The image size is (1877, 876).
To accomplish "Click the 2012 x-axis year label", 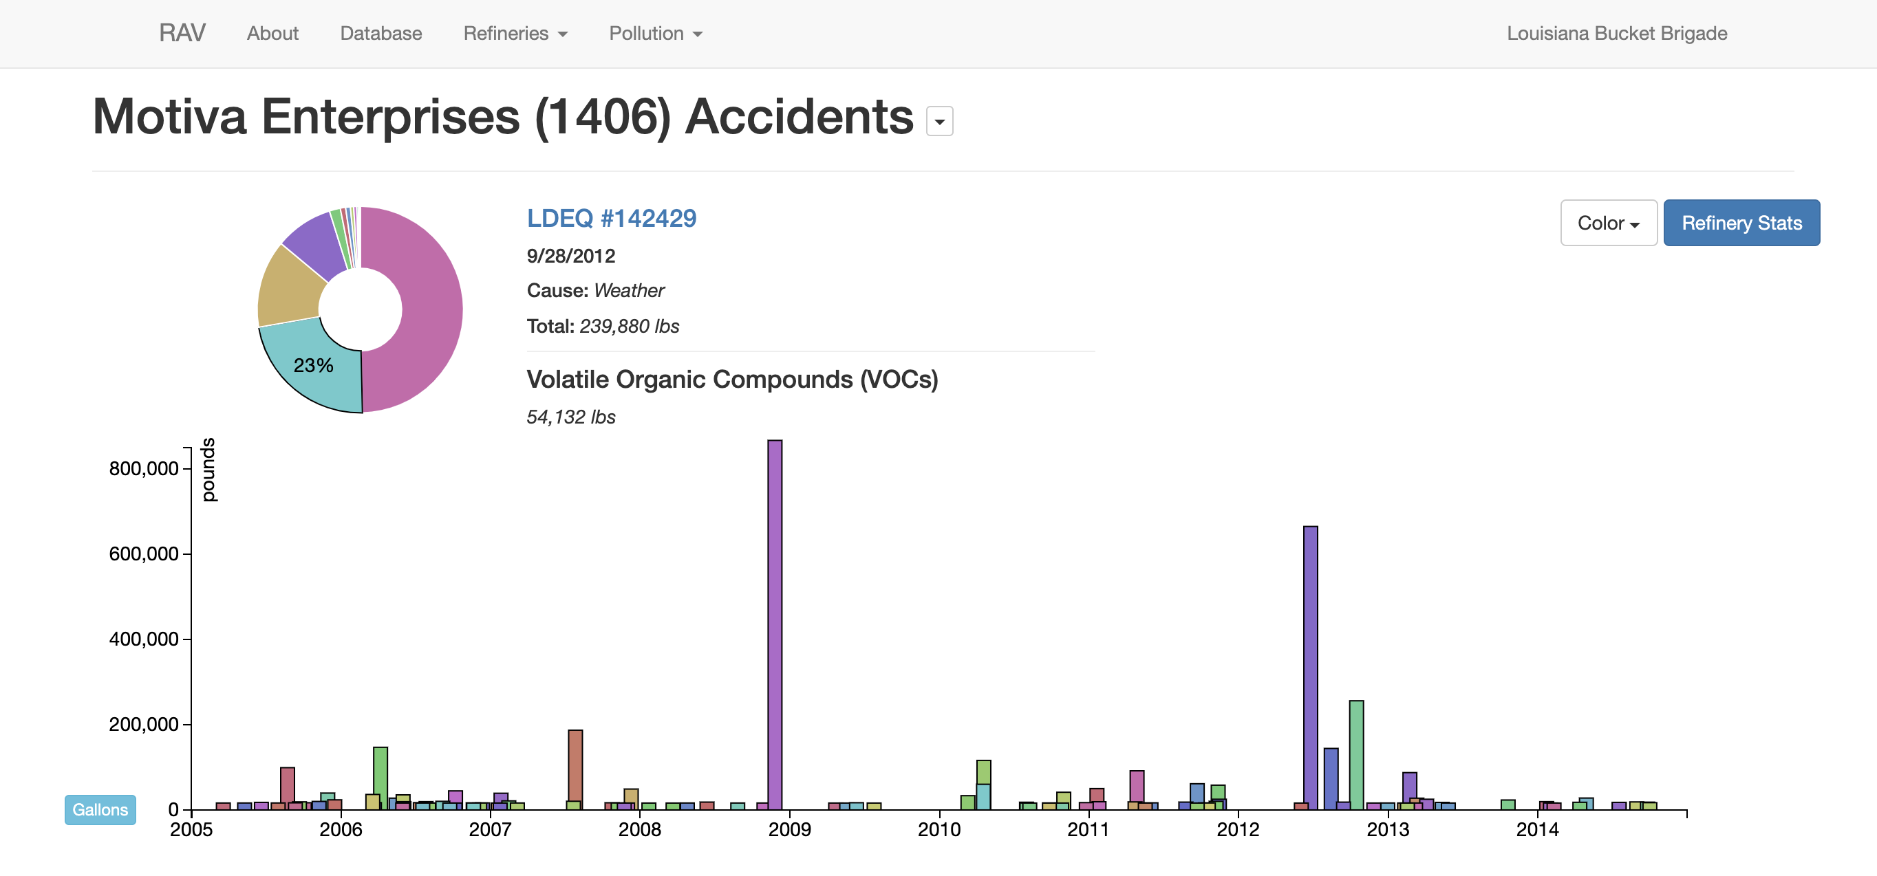I will [1238, 829].
